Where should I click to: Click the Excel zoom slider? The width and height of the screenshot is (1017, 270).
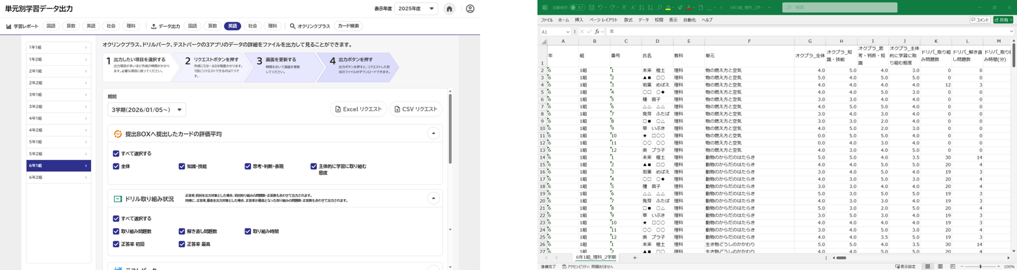[981, 266]
